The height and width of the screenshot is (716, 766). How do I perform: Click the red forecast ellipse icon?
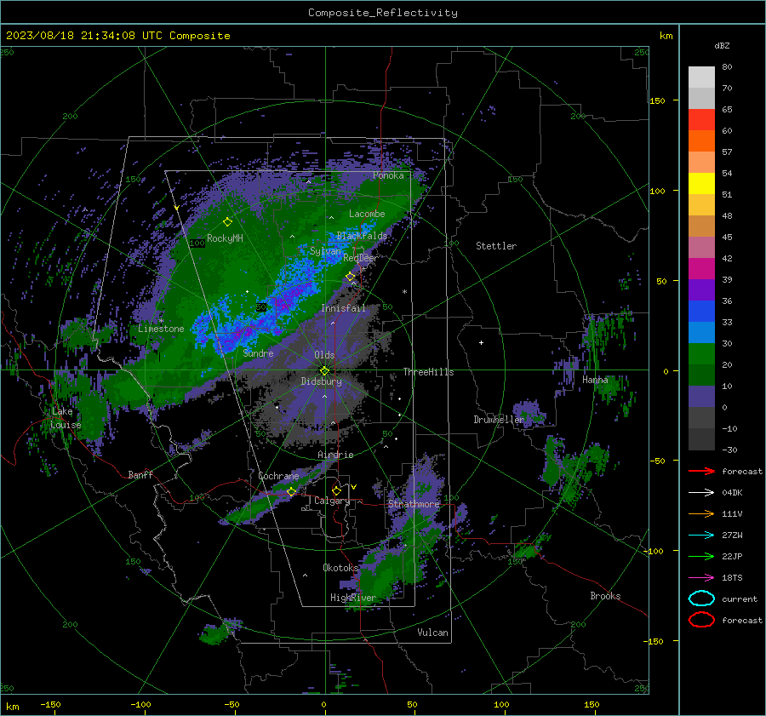tap(701, 620)
